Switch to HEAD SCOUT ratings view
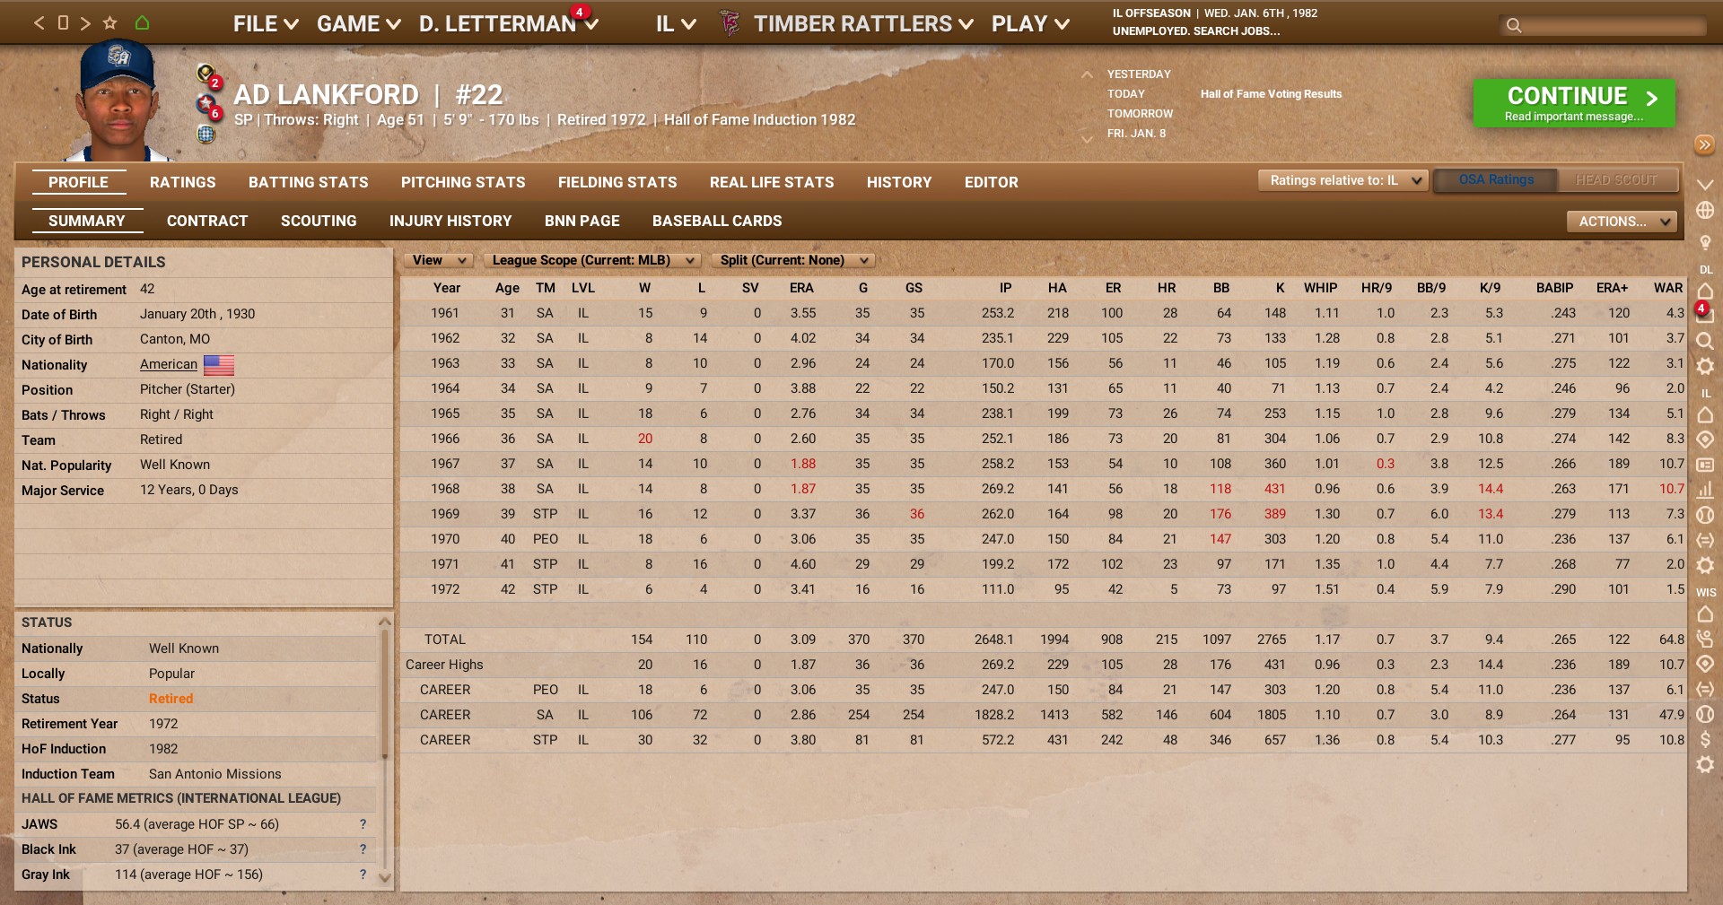The image size is (1723, 905). 1617,179
